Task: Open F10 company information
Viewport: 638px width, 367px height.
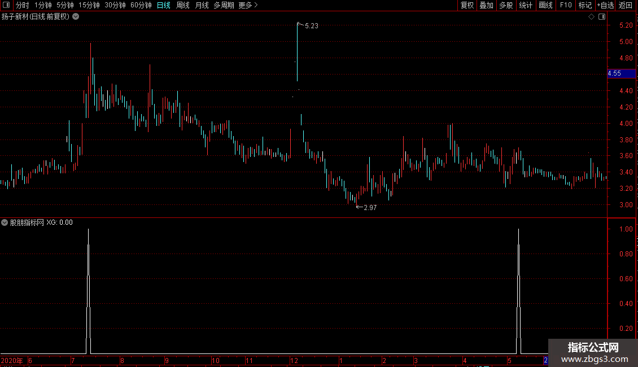Action: [x=566, y=5]
